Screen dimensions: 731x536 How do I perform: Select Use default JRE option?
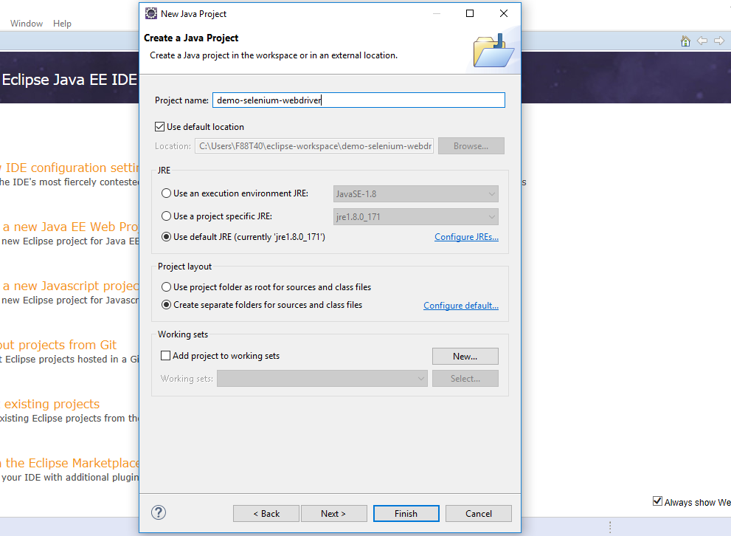(x=166, y=236)
